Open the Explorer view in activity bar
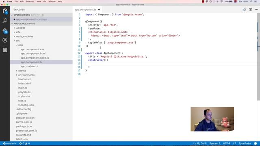Image resolution: width=260 pixels, height=146 pixels. (x=5, y=11)
